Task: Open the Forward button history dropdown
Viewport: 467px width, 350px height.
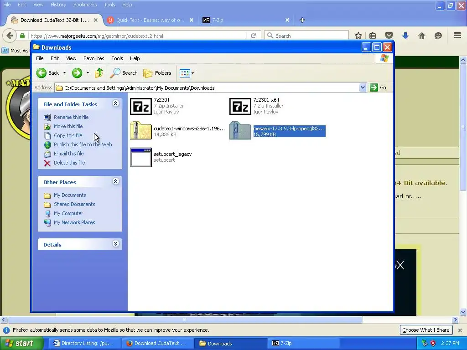Action: 88,73
